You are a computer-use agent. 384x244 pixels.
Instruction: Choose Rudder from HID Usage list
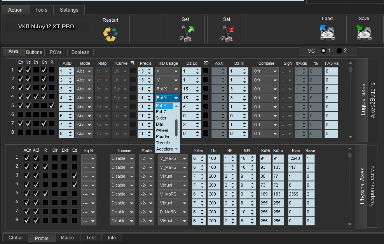pos(164,137)
